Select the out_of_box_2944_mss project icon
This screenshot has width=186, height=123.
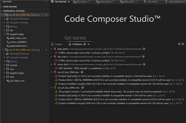pyautogui.click(x=6, y=50)
